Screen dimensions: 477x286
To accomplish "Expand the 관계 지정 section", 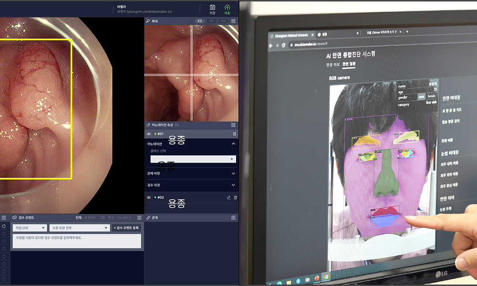I will 233,174.
